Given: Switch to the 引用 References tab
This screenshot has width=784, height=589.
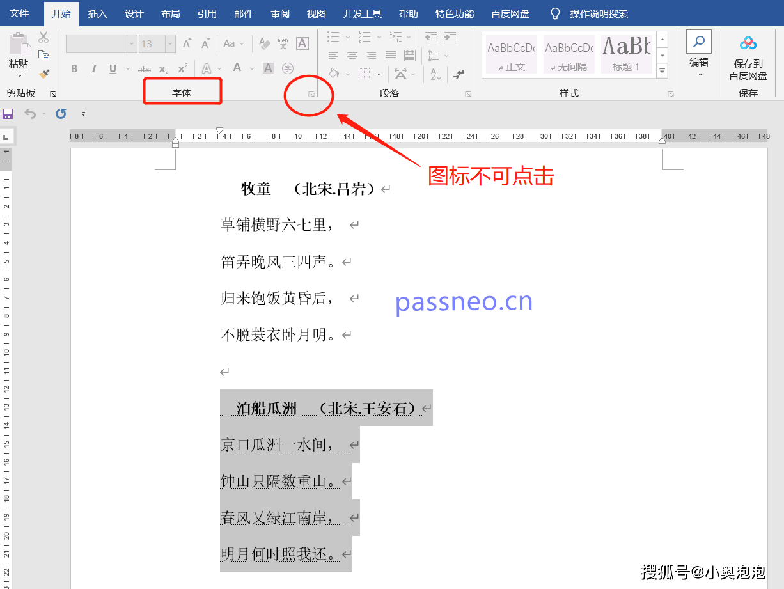Looking at the screenshot, I should pos(207,14).
